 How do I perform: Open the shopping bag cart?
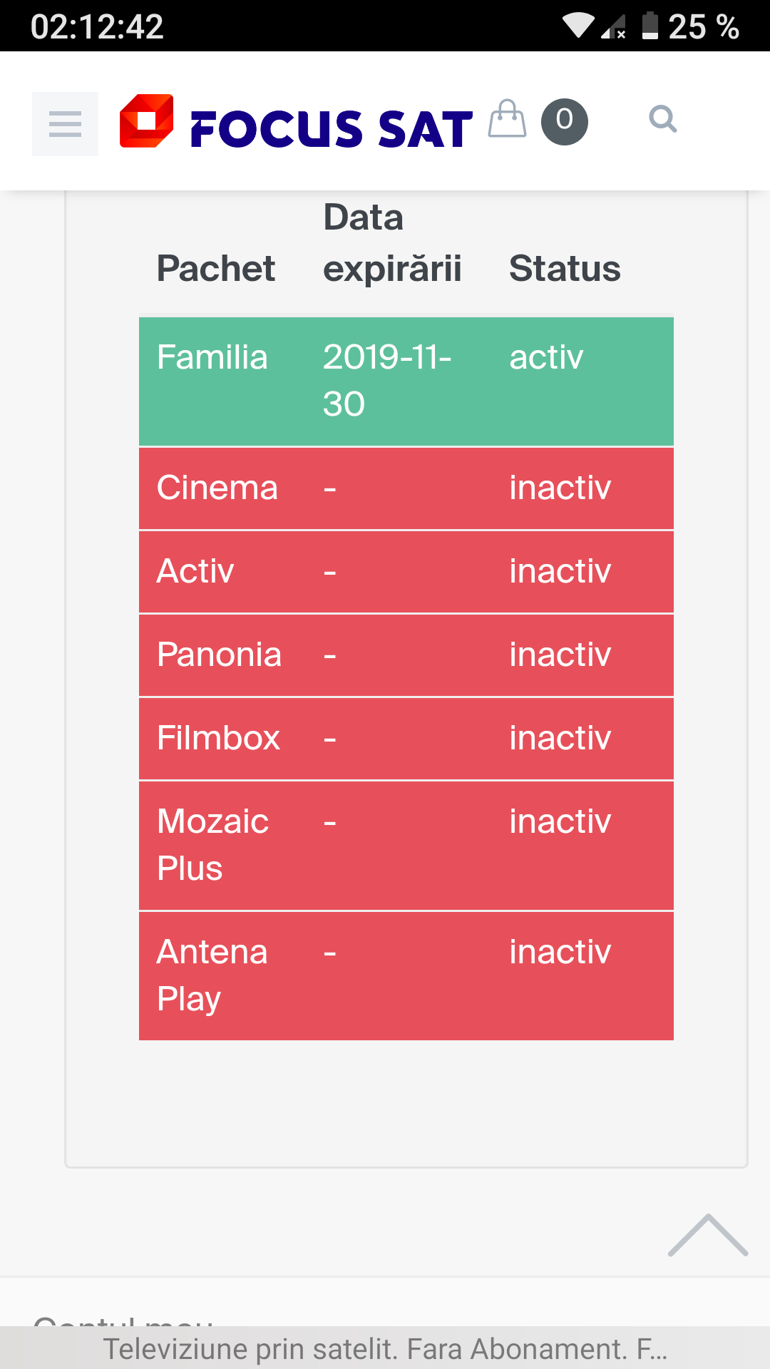pyautogui.click(x=507, y=119)
